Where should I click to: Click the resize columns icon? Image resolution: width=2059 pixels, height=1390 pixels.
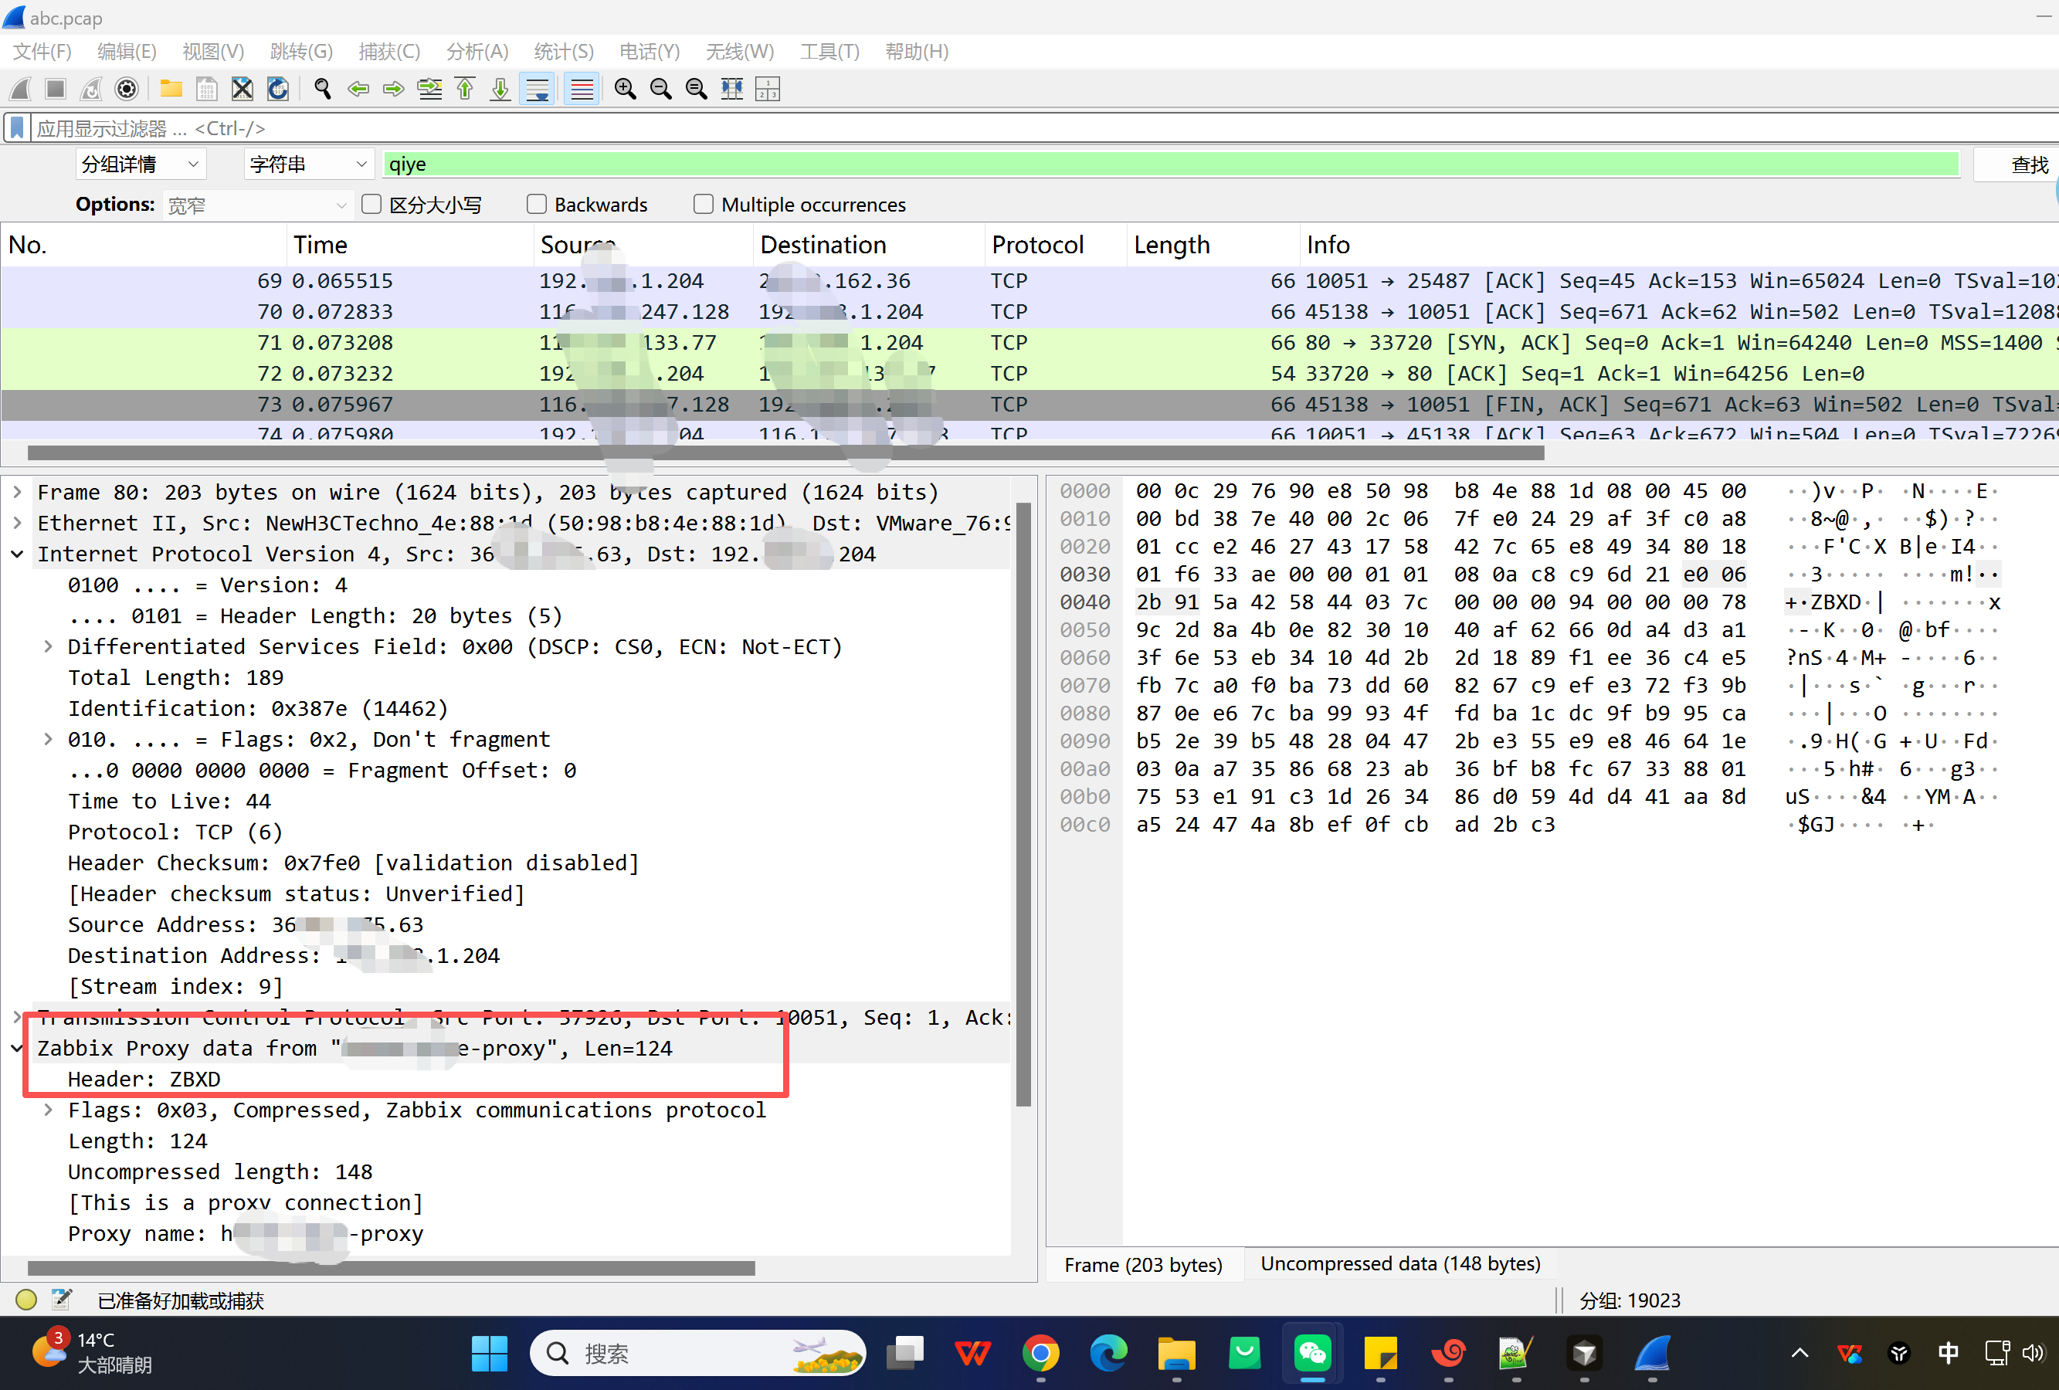click(x=732, y=89)
